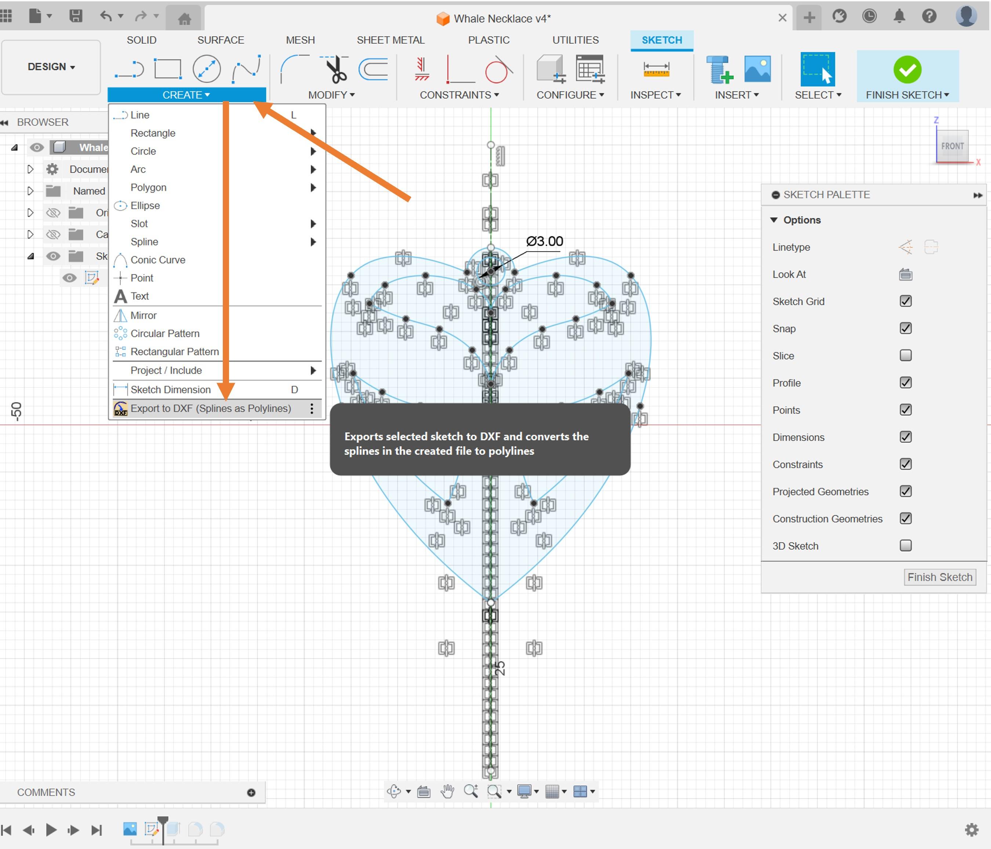Enable the Slice checkbox

[x=905, y=356]
